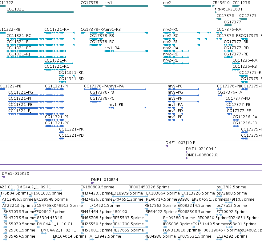Image resolution: width=262 pixels, height=241 pixels.
Task: Select the EK103664.5prime EST label
Action: coord(163,193)
